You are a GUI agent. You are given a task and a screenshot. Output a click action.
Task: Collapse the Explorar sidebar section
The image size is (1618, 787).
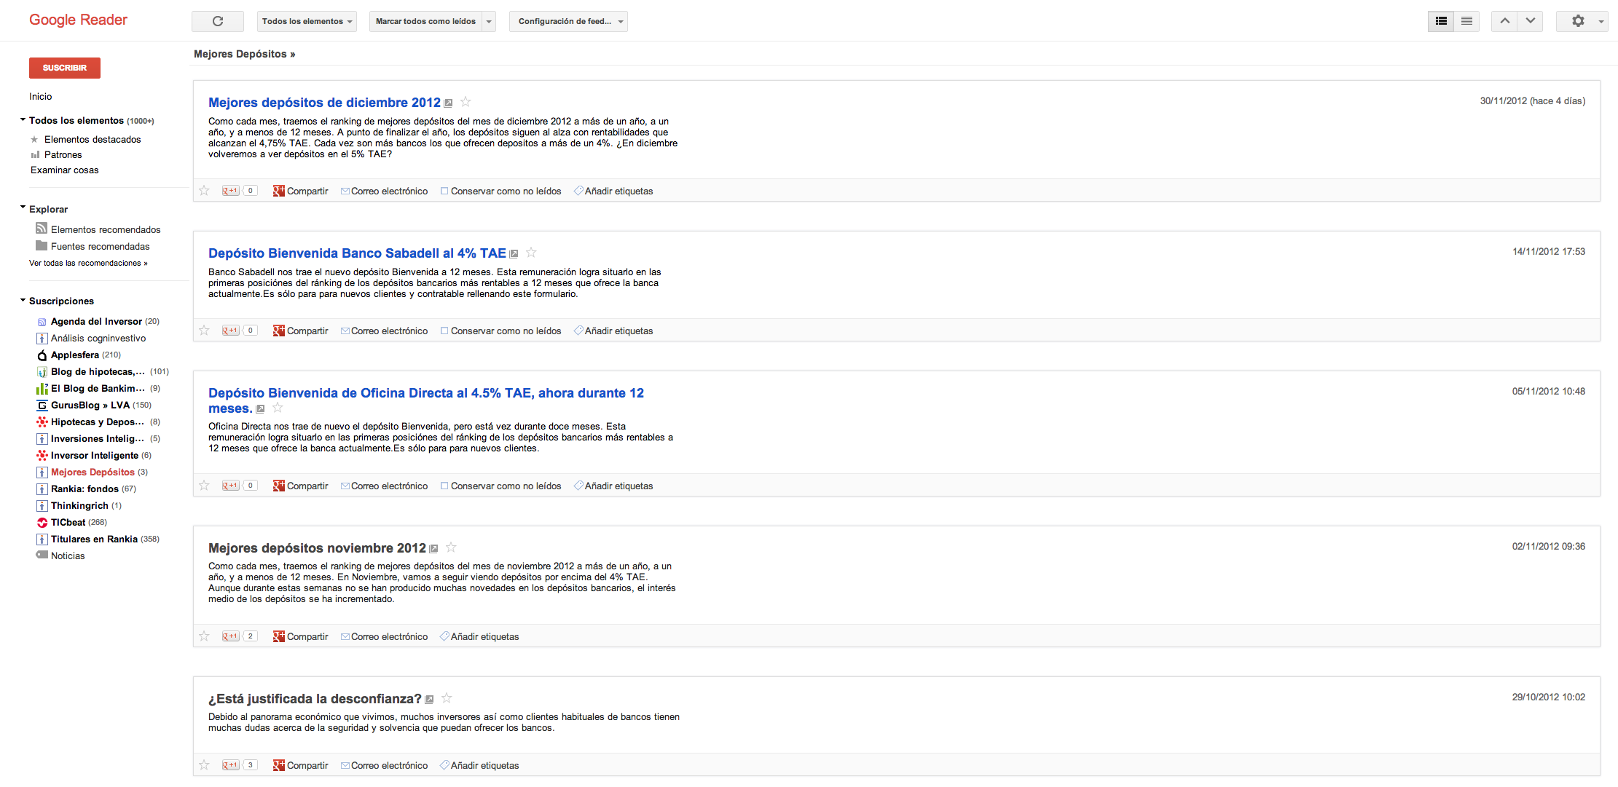pyautogui.click(x=23, y=208)
